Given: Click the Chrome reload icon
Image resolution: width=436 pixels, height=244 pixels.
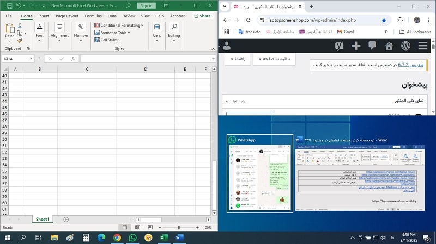Looking at the screenshot, I should point(249,20).
